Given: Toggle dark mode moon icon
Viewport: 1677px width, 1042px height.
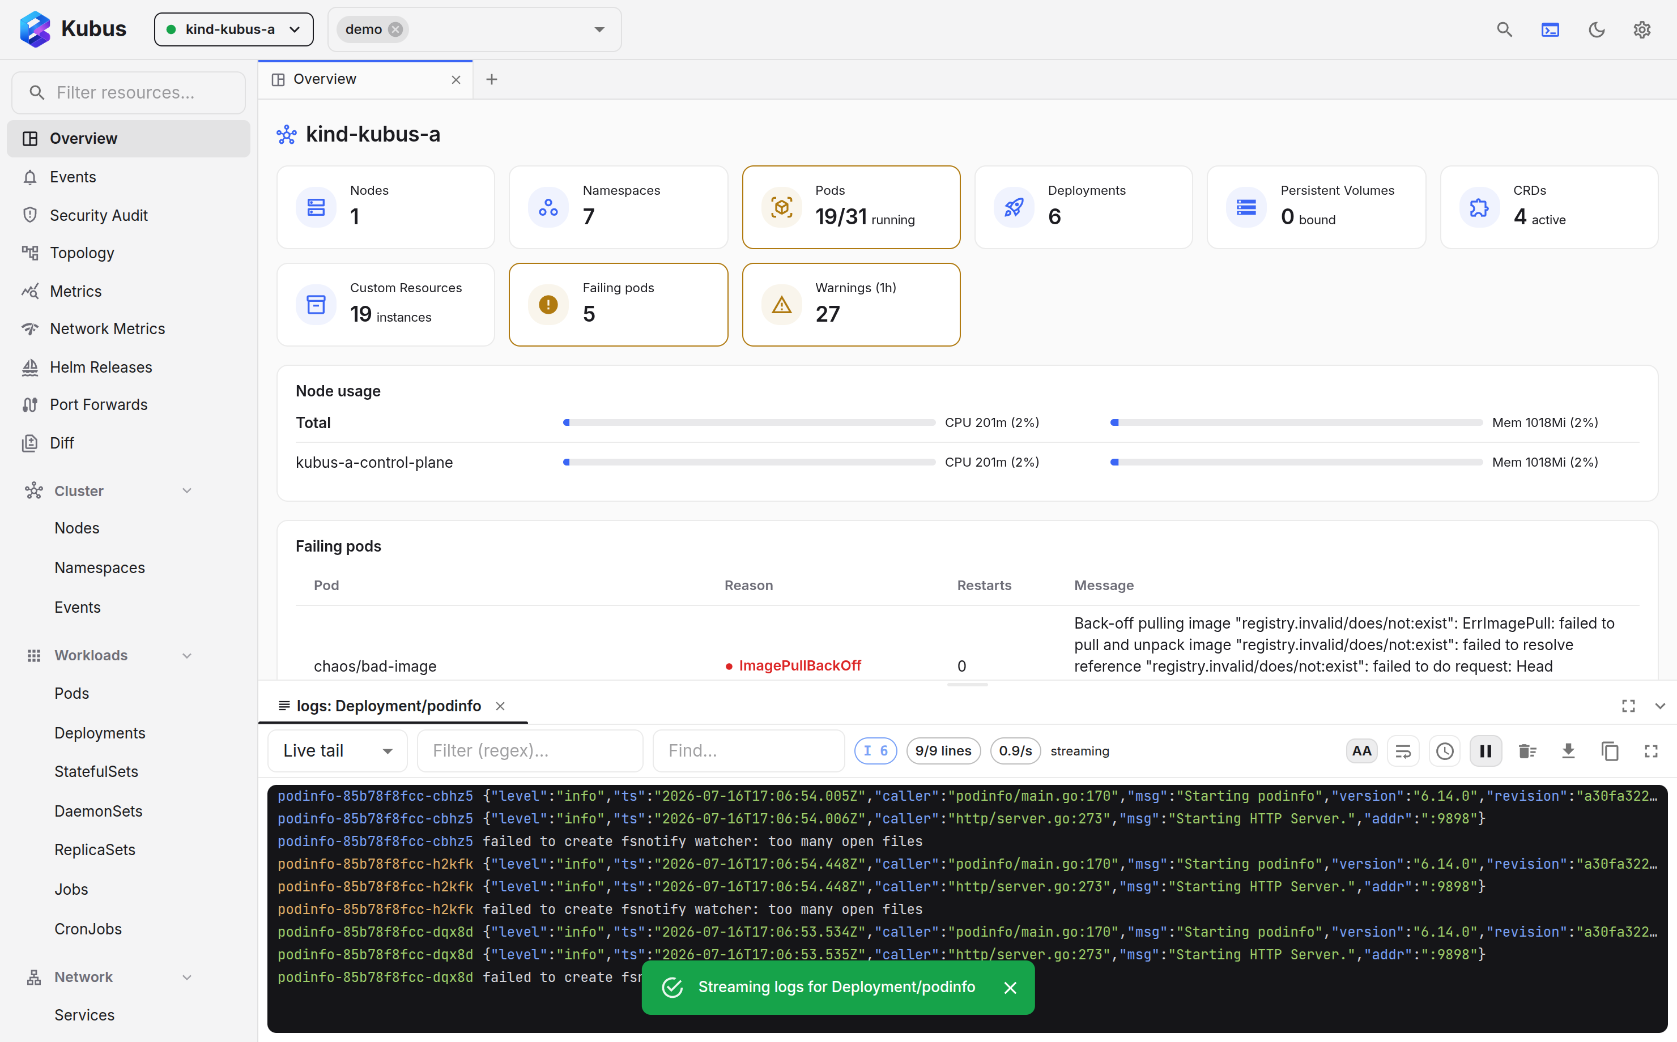Looking at the screenshot, I should click(x=1597, y=29).
